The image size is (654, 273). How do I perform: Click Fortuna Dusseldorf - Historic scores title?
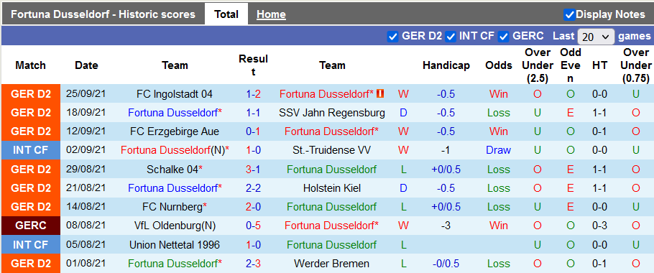pos(103,14)
